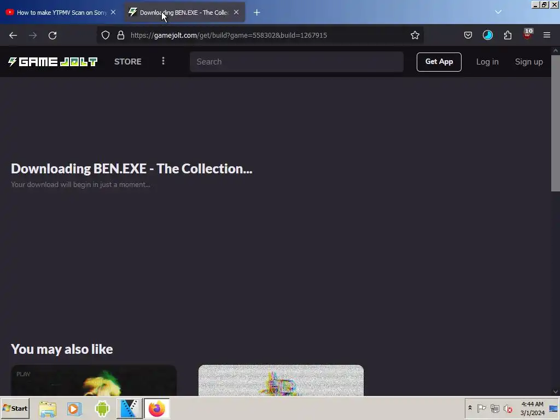The width and height of the screenshot is (560, 420).
Task: Go back to the previous page
Action: pyautogui.click(x=13, y=36)
